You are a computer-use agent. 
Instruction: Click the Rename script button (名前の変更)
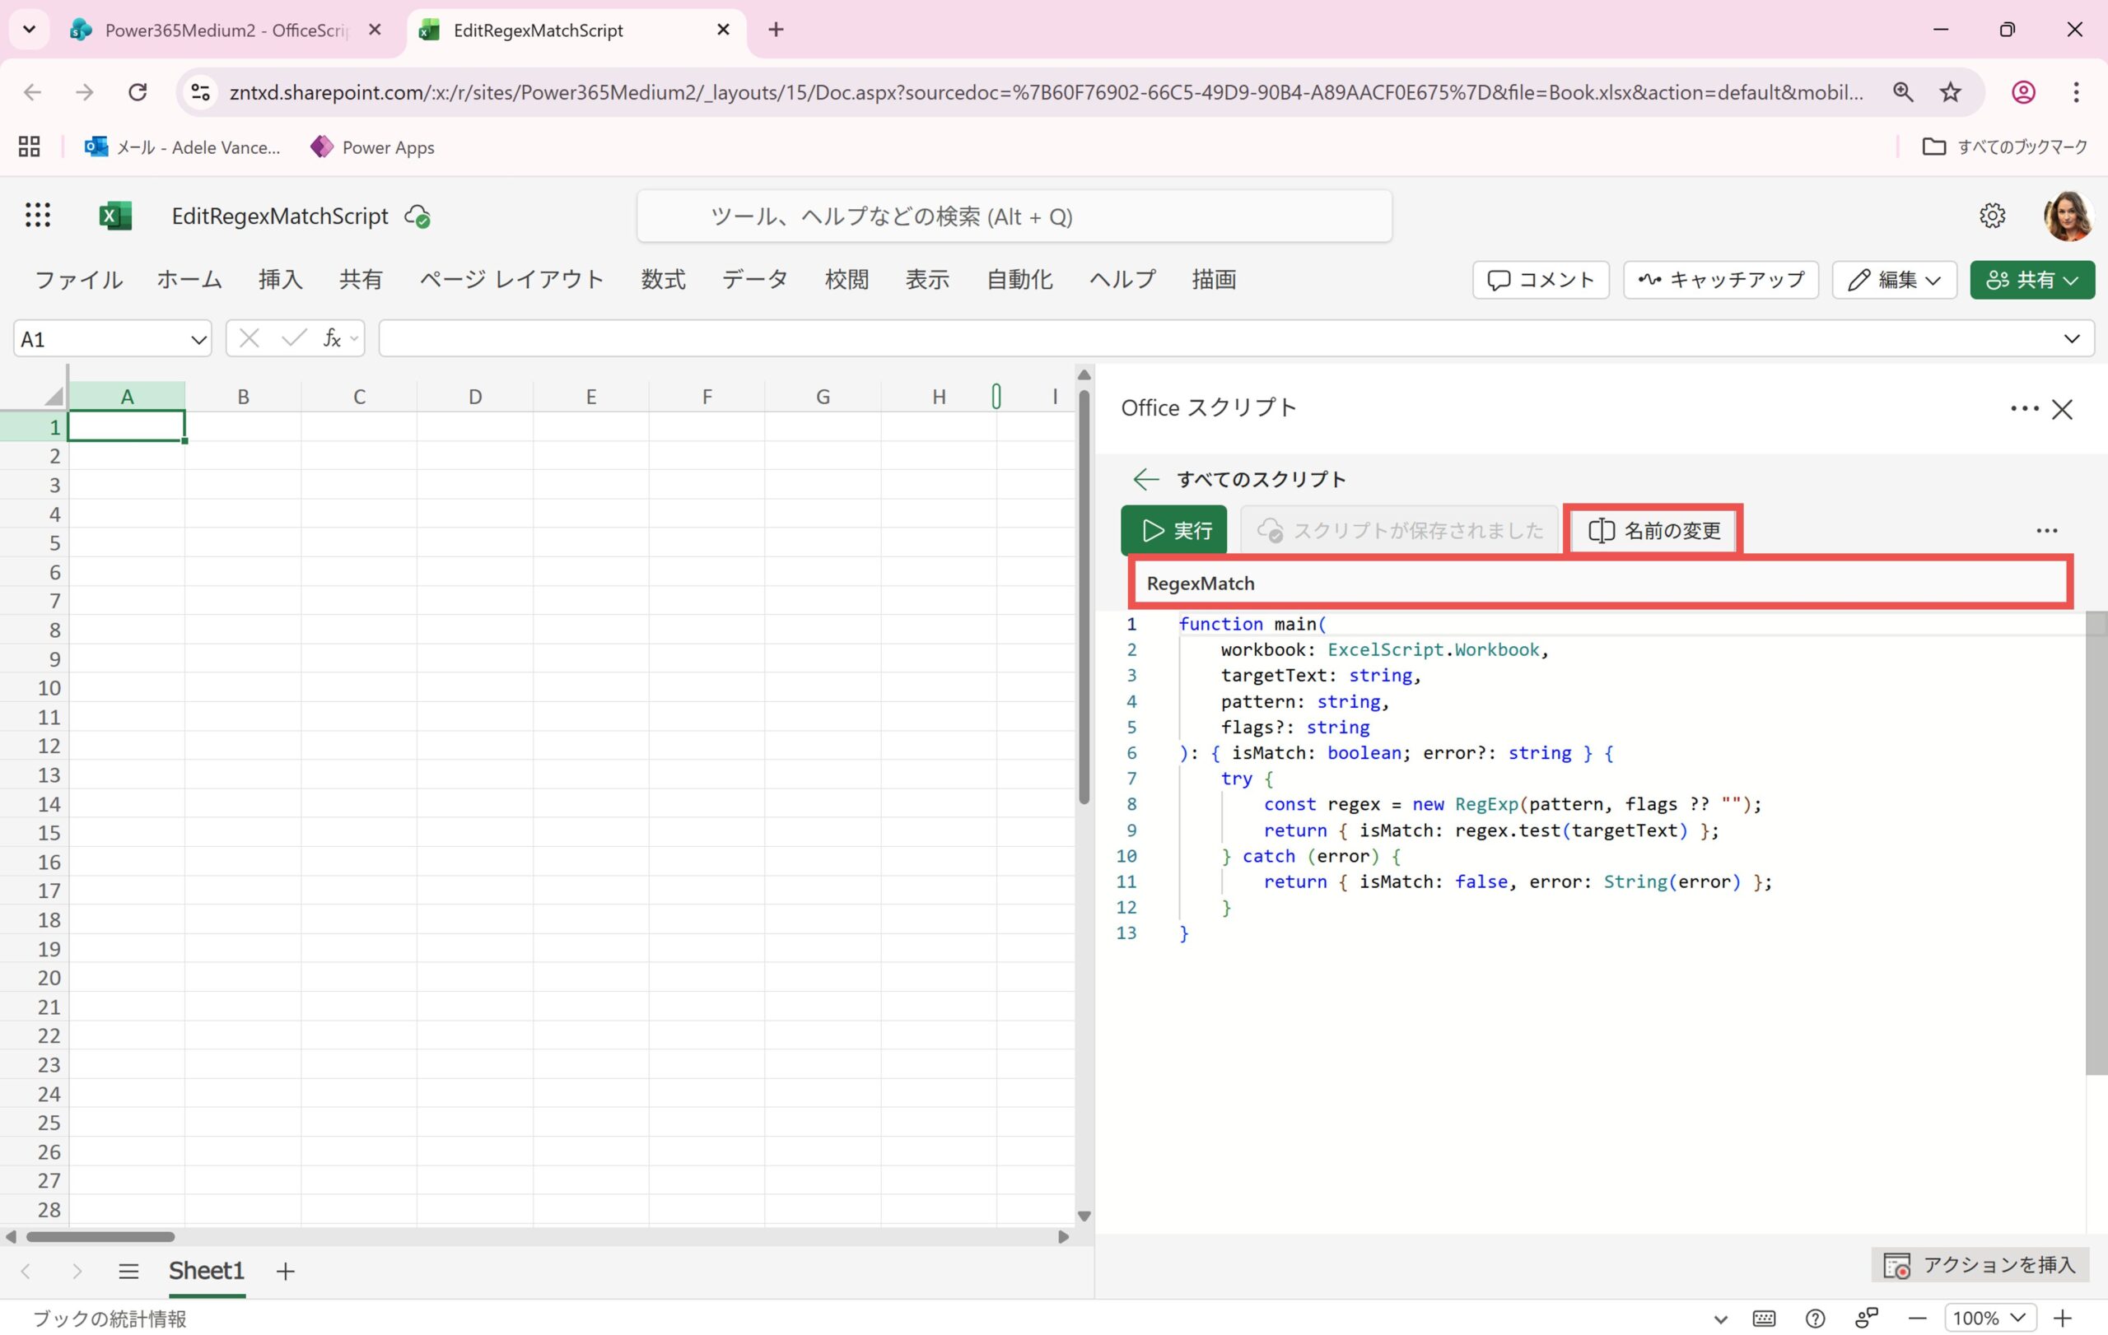(x=1653, y=530)
